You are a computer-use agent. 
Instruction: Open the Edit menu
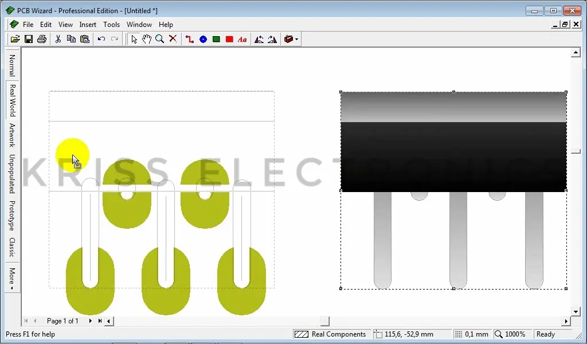point(46,25)
